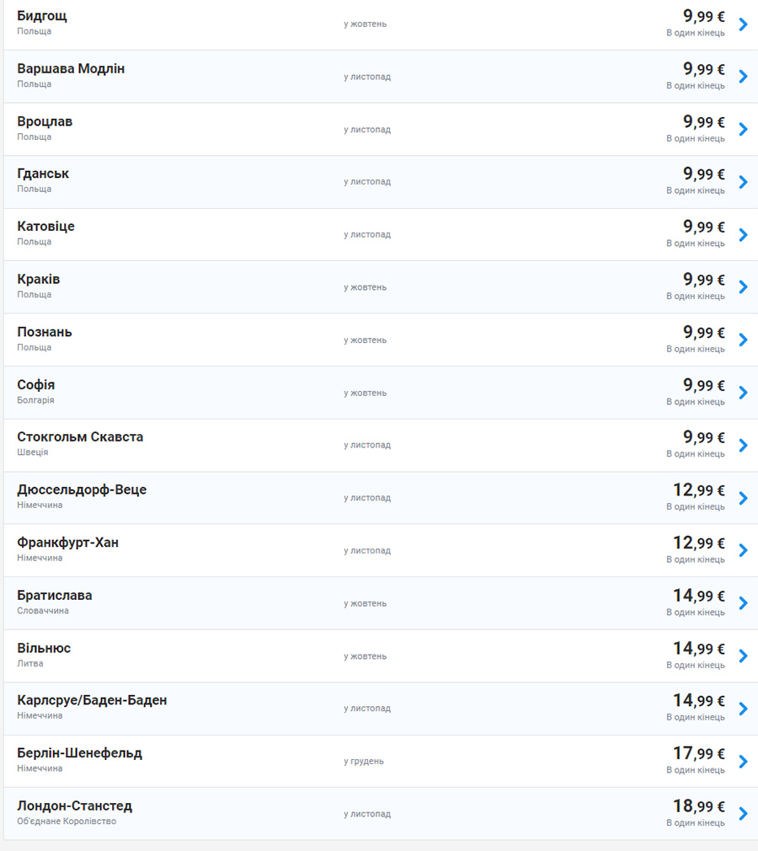Expand the Франкфурт-Хан row arrow
This screenshot has width=758, height=851.
point(744,550)
